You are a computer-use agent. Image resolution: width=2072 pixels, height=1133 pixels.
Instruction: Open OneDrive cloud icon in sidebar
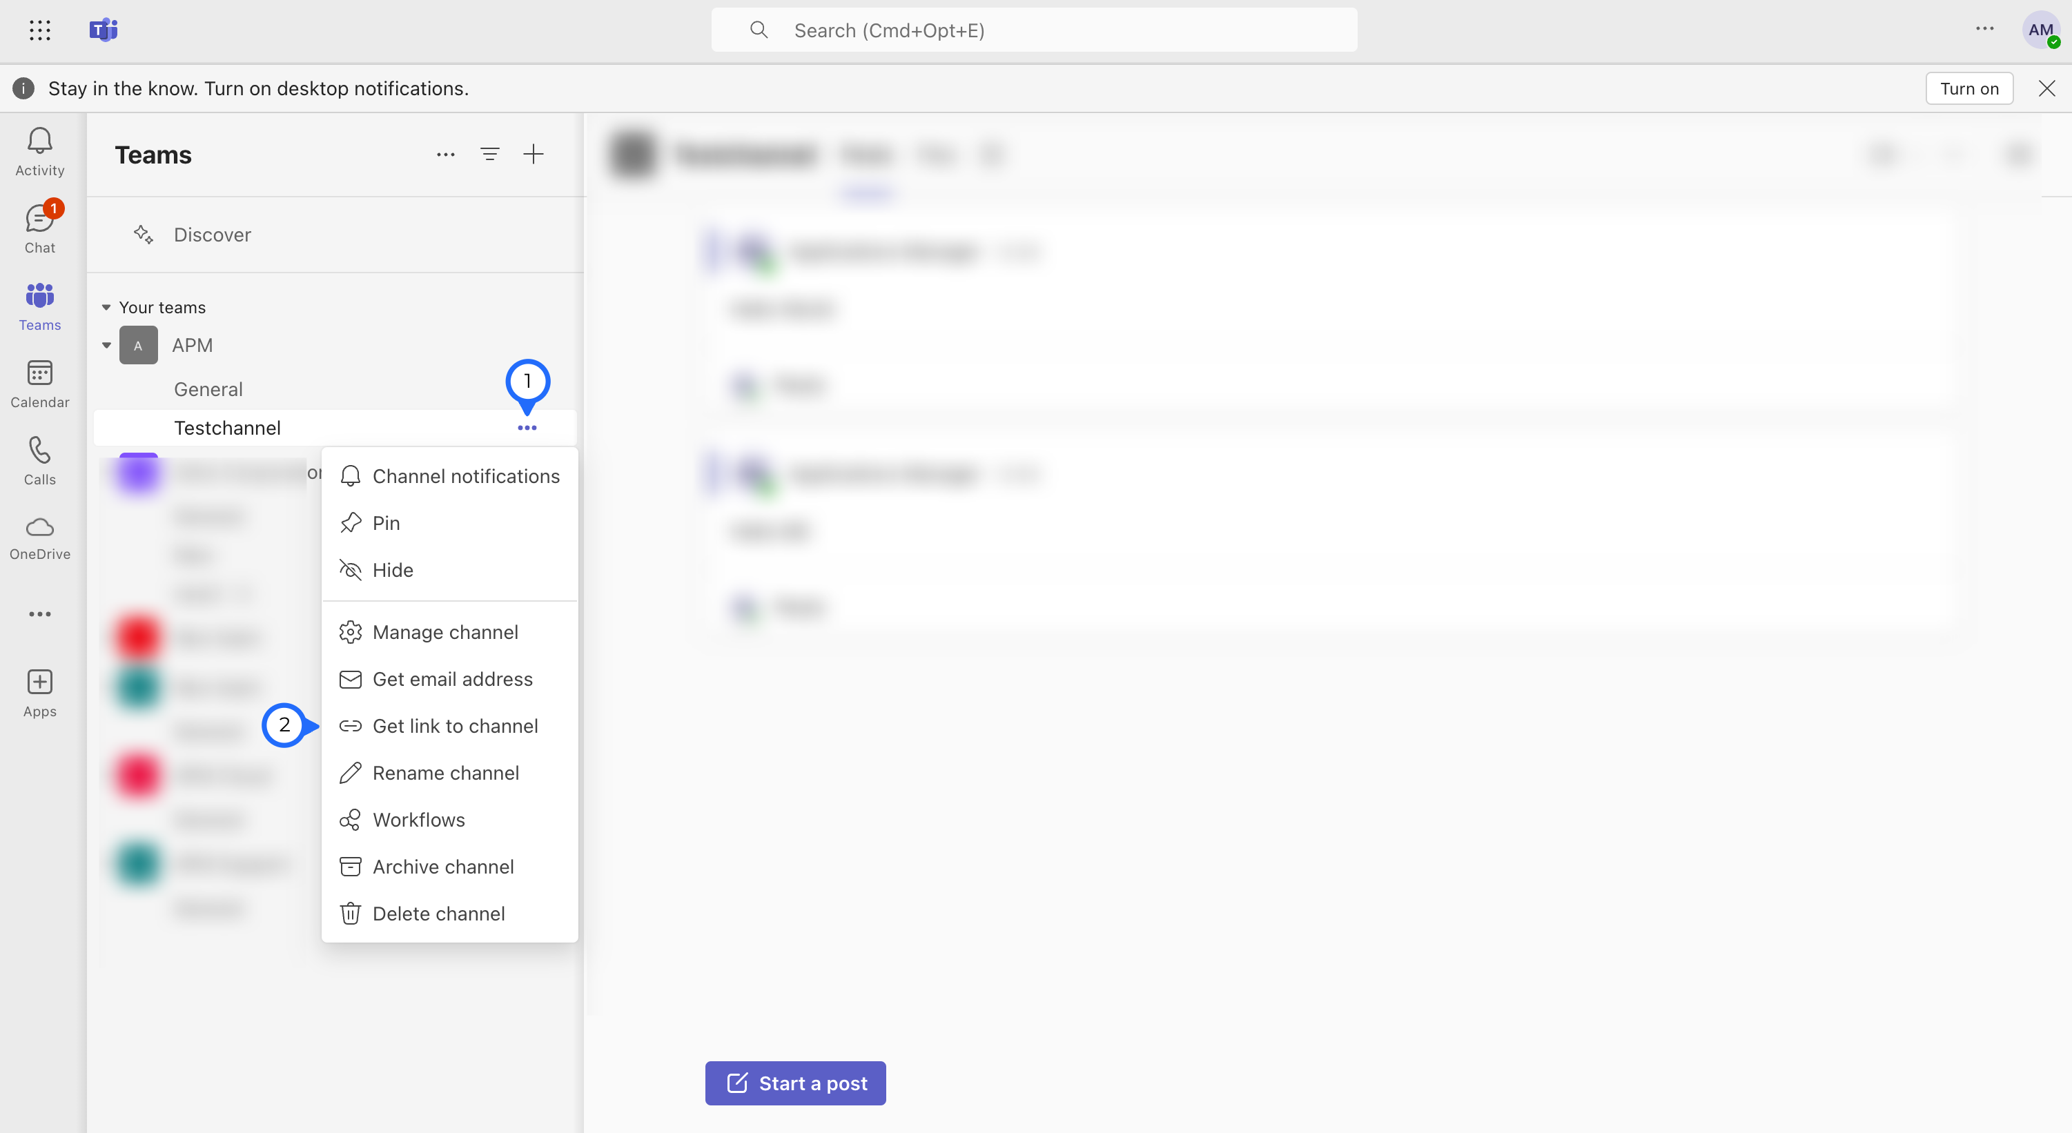click(x=39, y=538)
